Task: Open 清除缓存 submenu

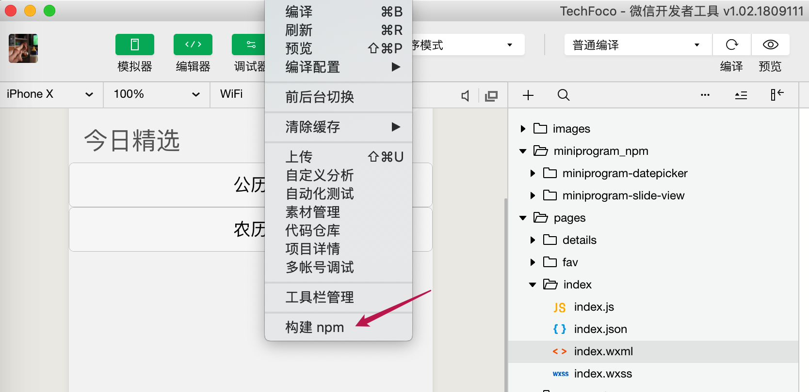Action: (339, 127)
